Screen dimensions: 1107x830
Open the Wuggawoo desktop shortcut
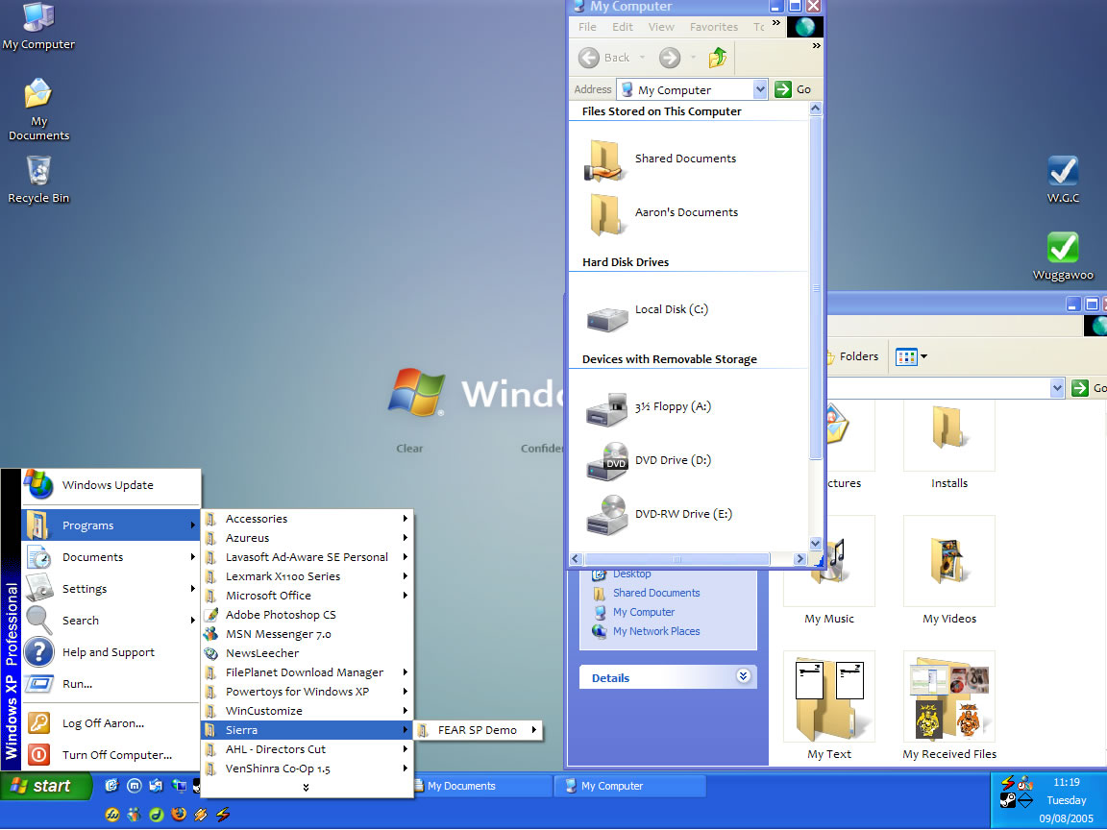click(1062, 248)
